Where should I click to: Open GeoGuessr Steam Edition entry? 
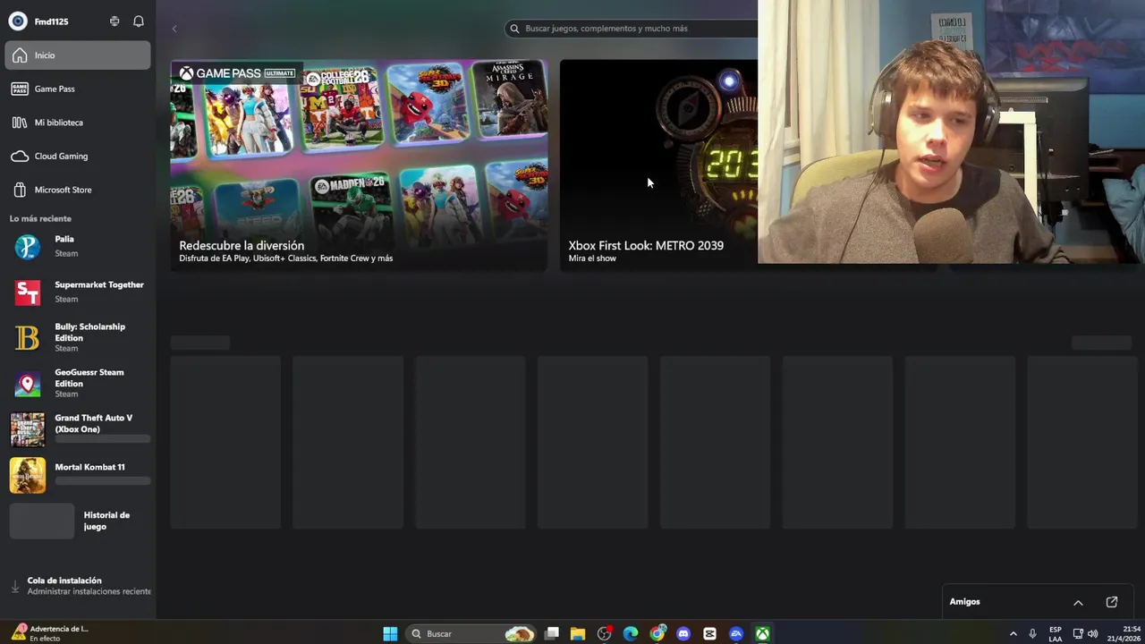click(x=79, y=383)
